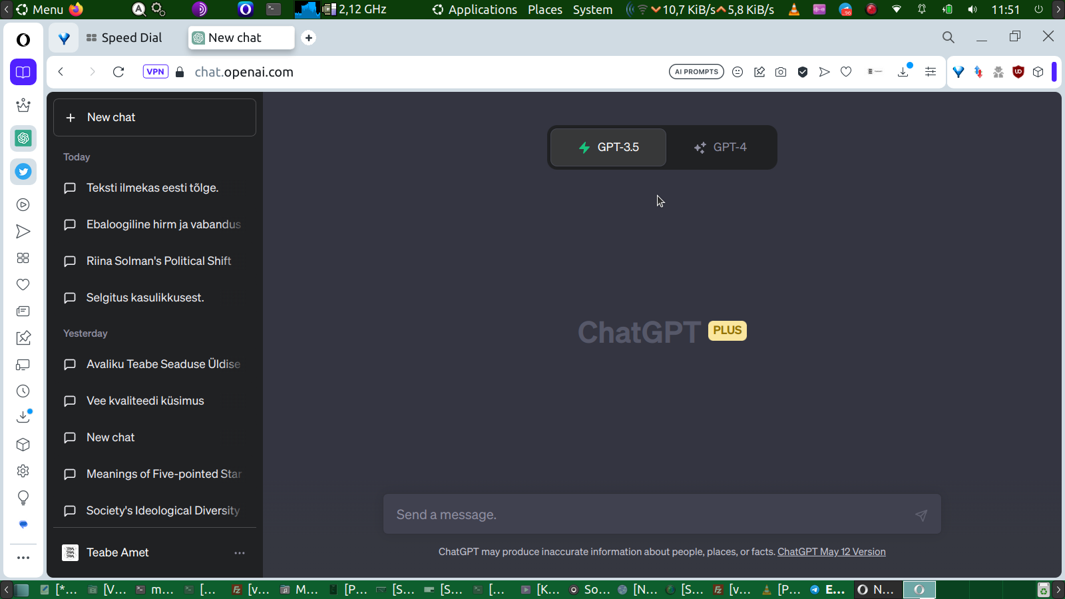Open bookmarks heart in sidebar

click(x=23, y=285)
